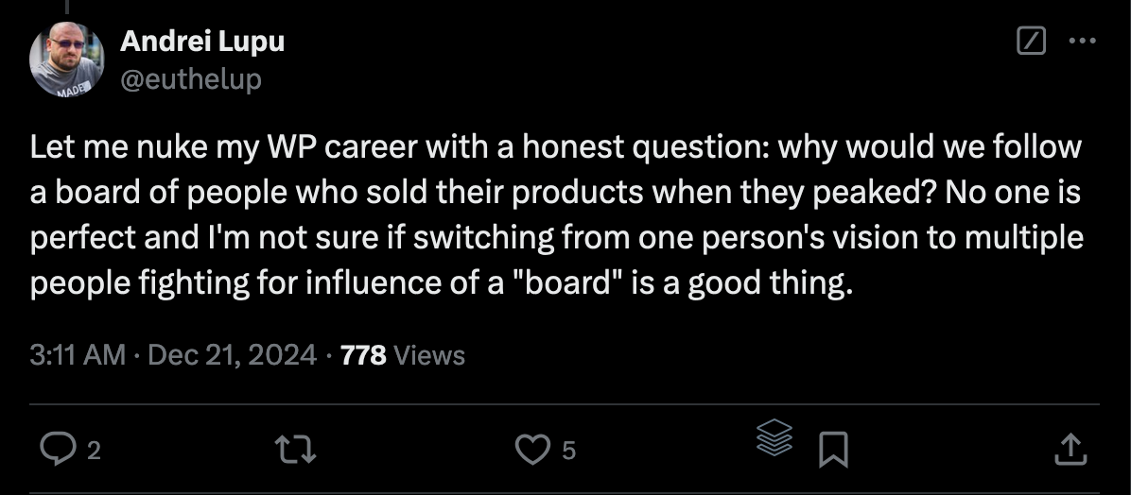The height and width of the screenshot is (495, 1131).
Task: Click the reply speech bubble icon
Action: pyautogui.click(x=59, y=450)
